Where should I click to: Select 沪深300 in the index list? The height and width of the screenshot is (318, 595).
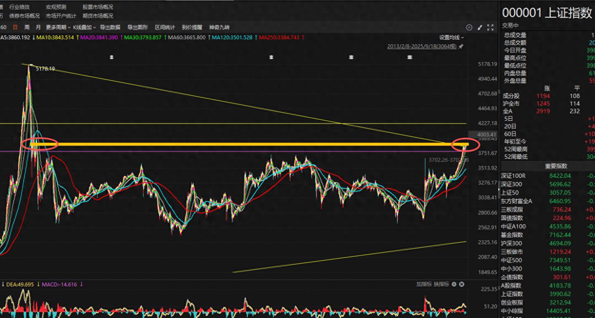click(511, 243)
